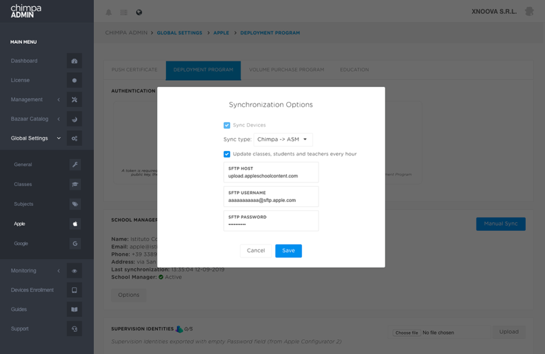Click Save in Synchronization Options
Viewport: 545px width, 354px height.
point(288,251)
